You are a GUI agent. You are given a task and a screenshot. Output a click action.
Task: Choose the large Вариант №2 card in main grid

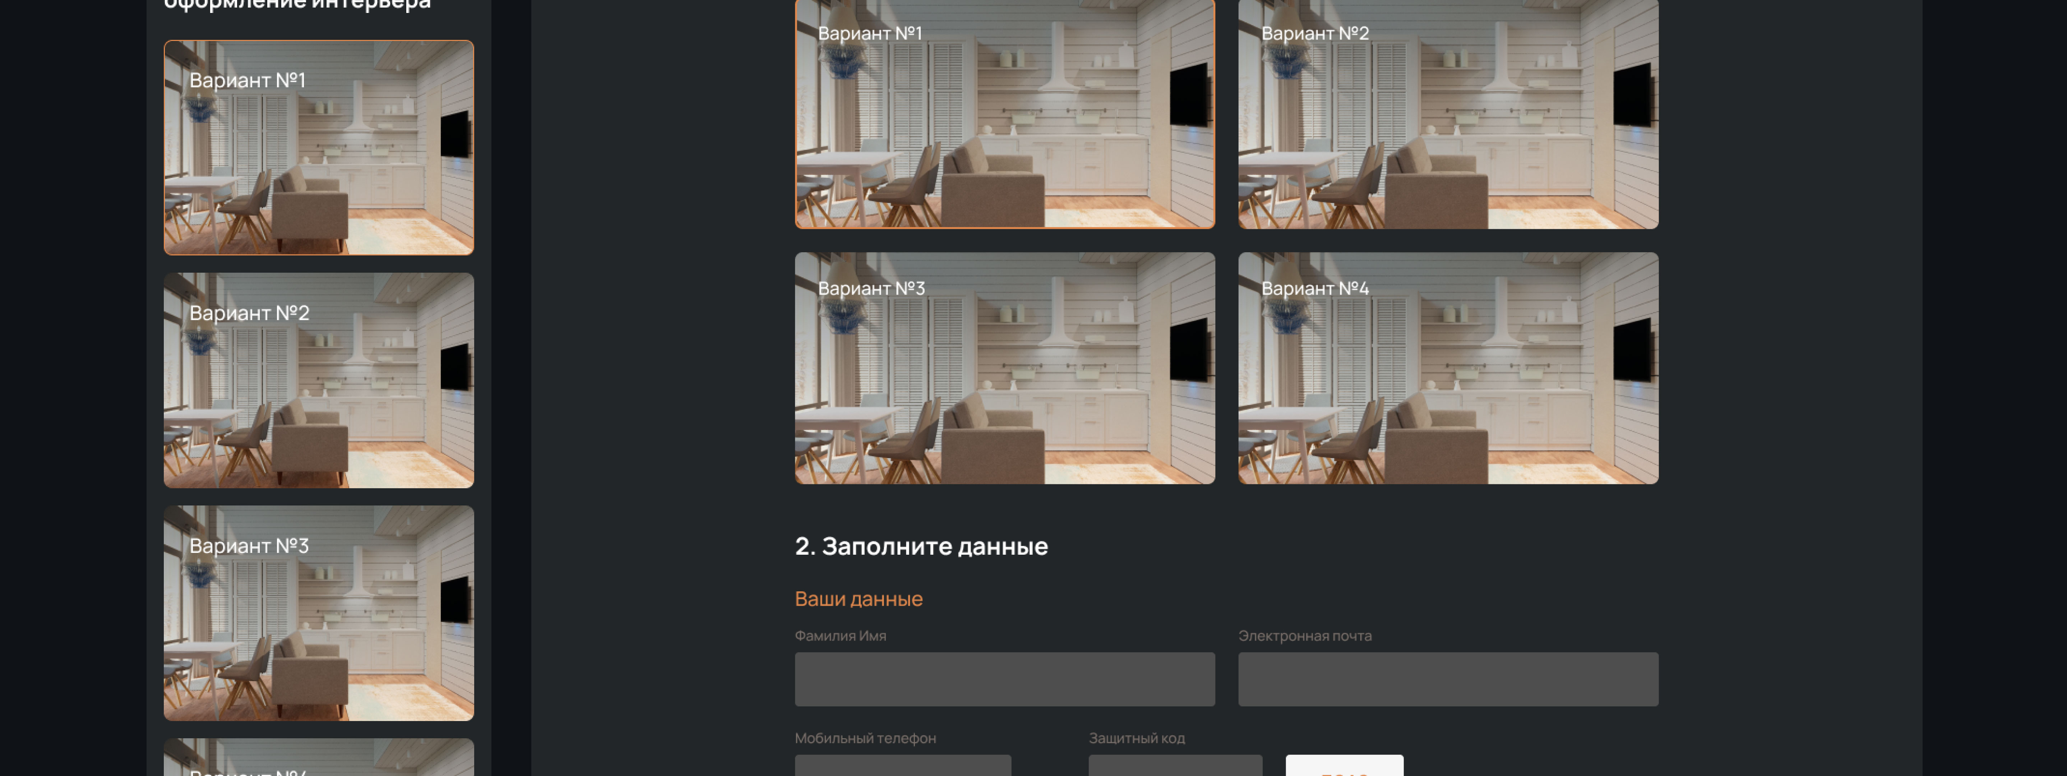(1448, 114)
